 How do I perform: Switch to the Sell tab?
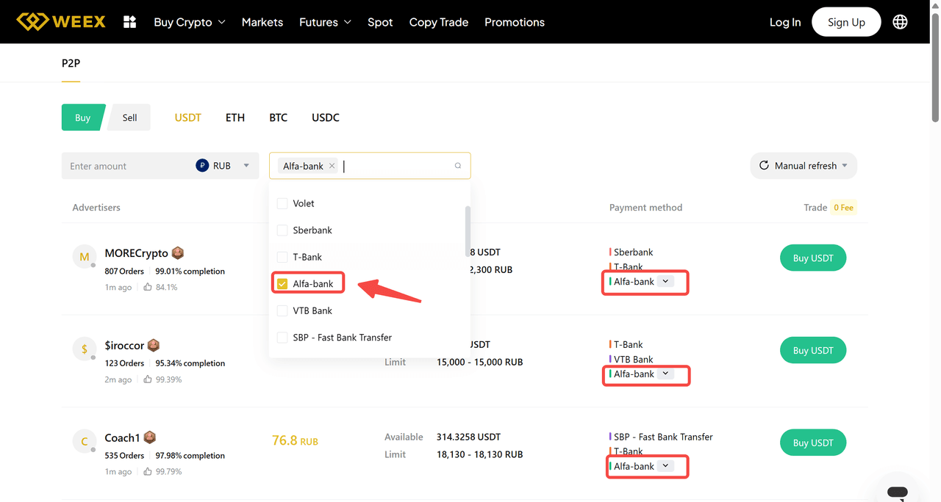point(129,117)
